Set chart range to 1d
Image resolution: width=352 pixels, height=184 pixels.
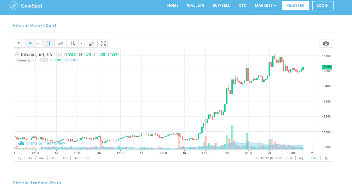click(88, 158)
